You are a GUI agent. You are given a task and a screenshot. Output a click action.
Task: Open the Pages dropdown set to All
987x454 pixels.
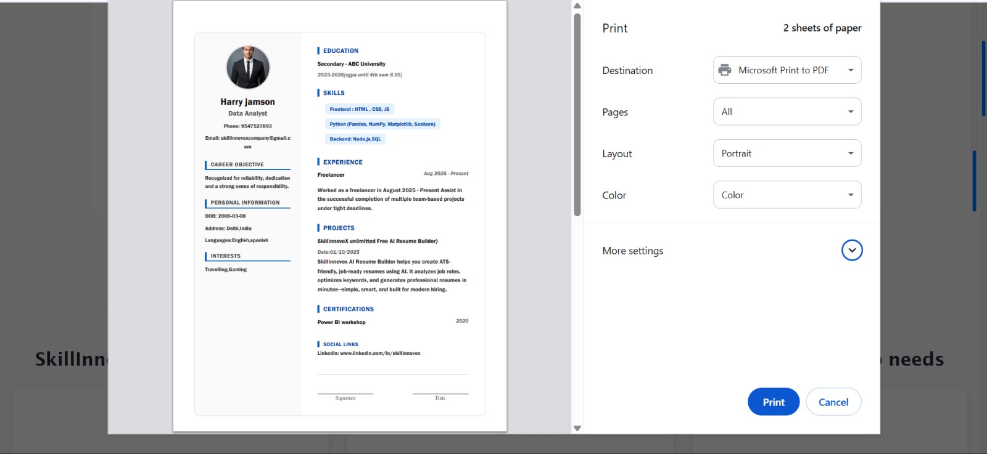coord(787,111)
